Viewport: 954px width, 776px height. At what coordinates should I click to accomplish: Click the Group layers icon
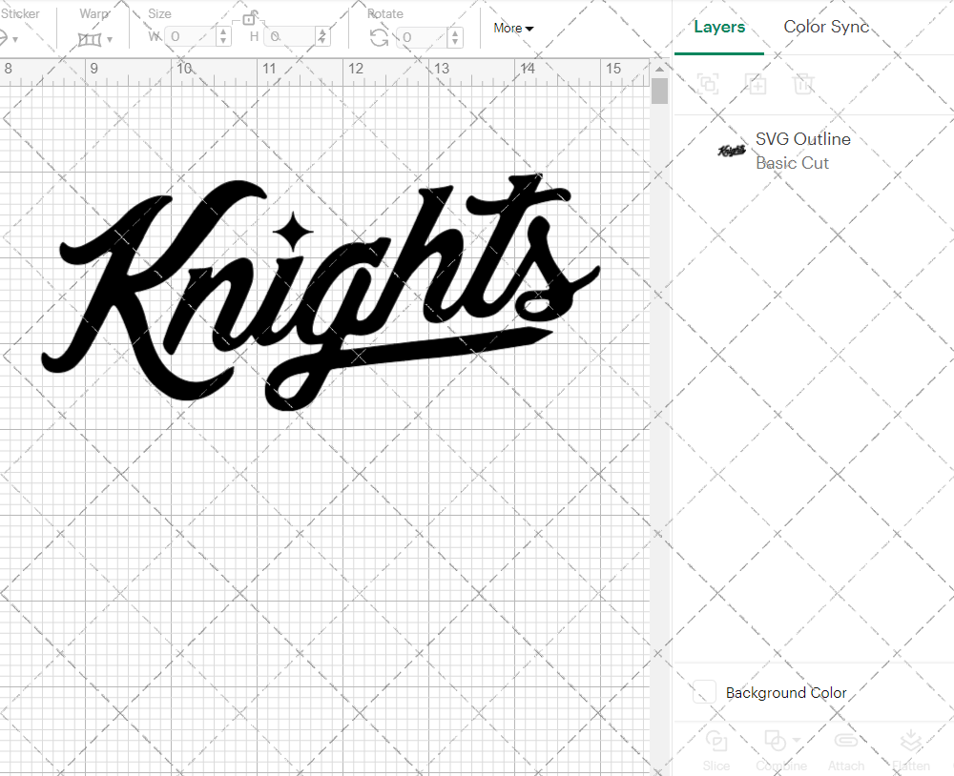point(709,84)
